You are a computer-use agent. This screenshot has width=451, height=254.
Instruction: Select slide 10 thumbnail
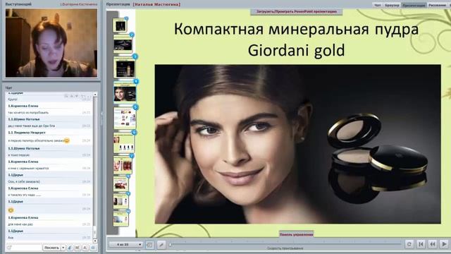[x=121, y=219]
